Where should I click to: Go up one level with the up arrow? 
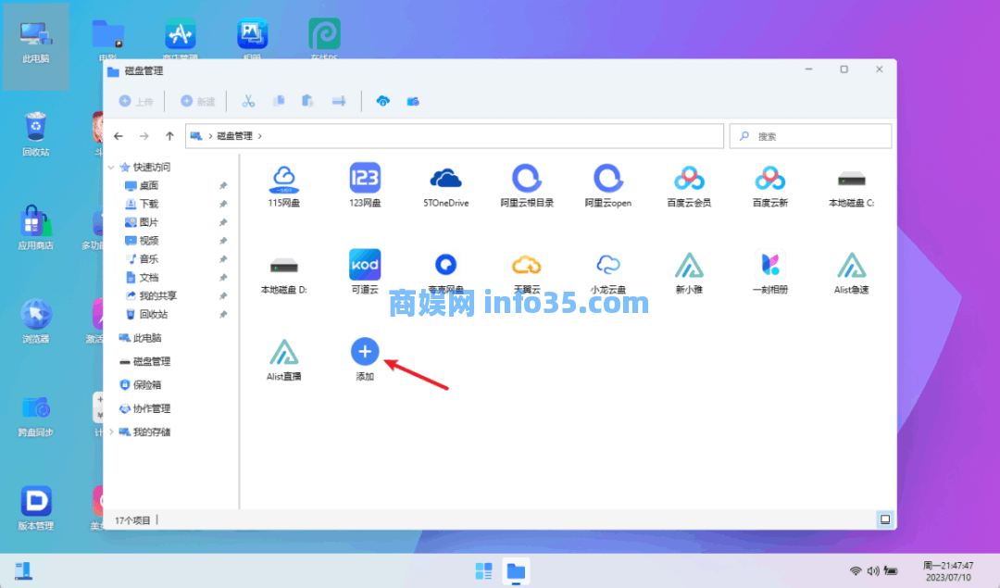[x=169, y=136]
